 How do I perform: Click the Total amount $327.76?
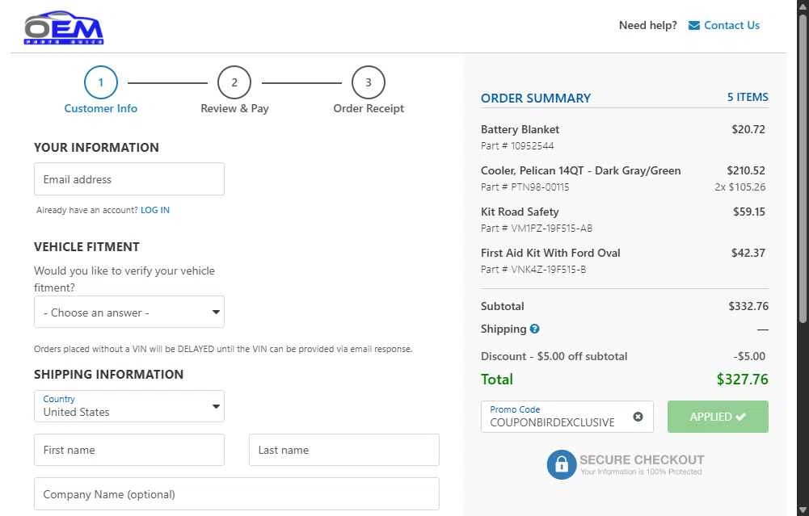coord(742,380)
